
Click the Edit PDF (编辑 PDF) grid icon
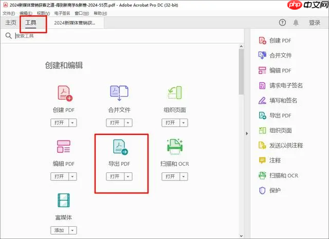(64, 147)
